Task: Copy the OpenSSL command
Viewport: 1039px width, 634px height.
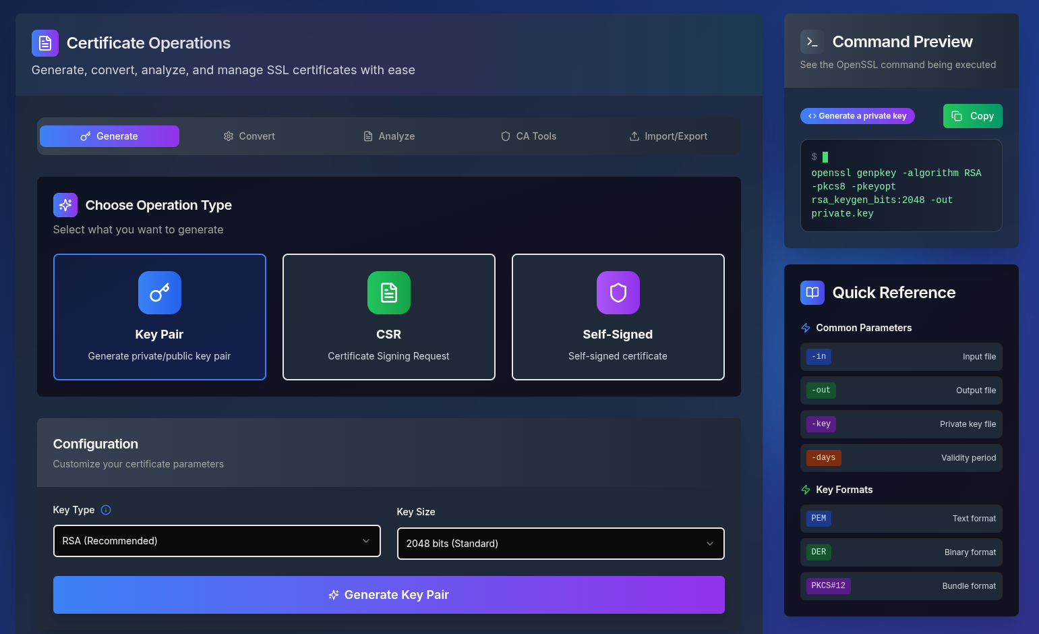Action: pyautogui.click(x=972, y=115)
